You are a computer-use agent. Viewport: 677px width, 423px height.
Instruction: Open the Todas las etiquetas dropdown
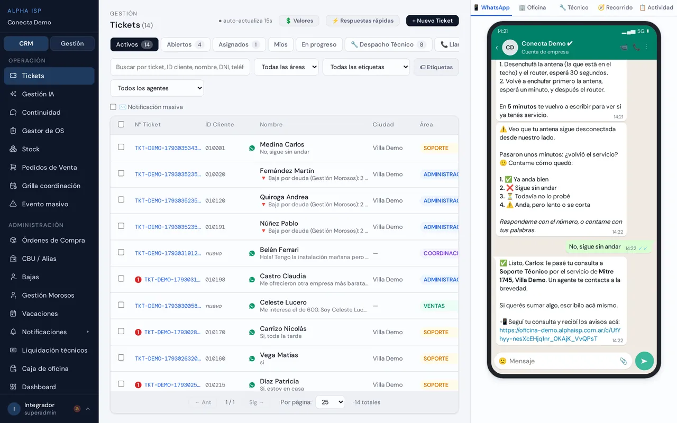[366, 67]
